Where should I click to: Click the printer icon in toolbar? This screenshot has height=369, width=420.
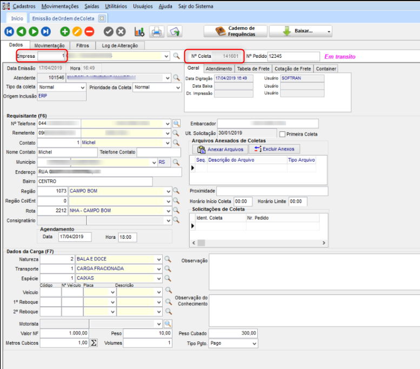[x=156, y=32]
